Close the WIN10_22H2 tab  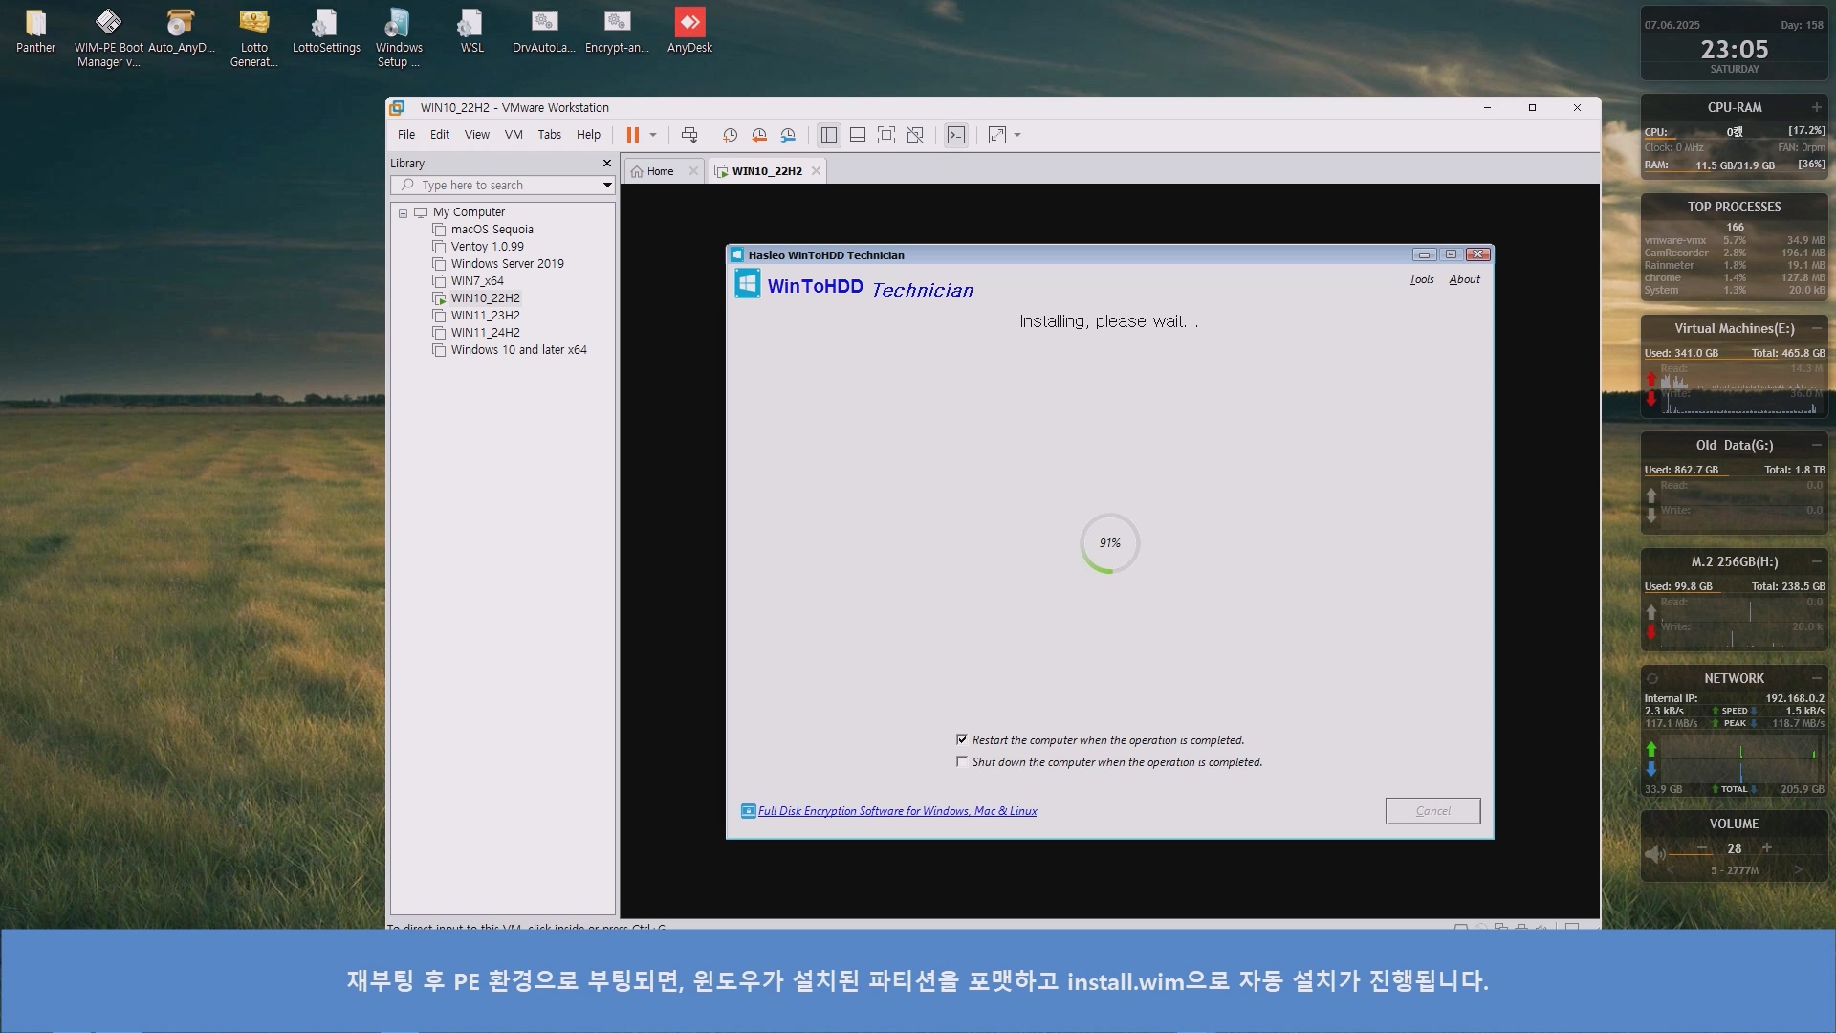click(816, 171)
